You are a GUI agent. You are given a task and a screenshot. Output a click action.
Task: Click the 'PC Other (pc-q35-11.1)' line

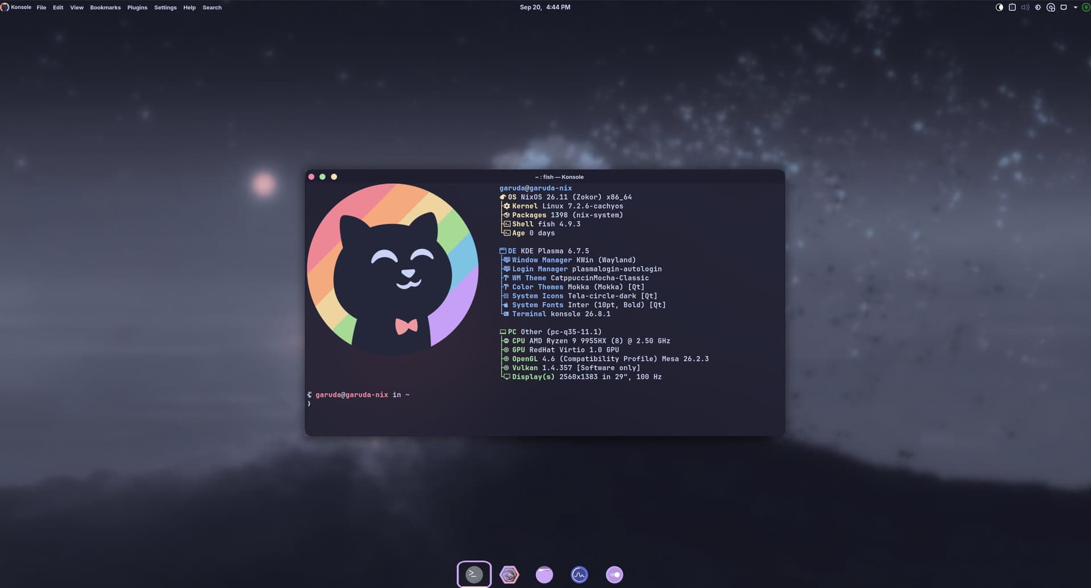pos(551,332)
